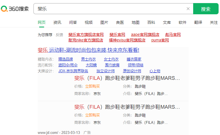
Task: Click the 男士内衣 sublink
Action: (x=88, y=59)
